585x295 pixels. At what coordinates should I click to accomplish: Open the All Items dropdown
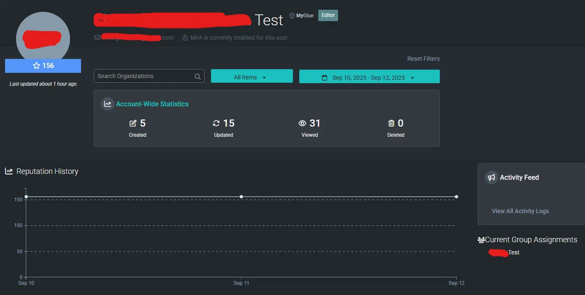(252, 77)
